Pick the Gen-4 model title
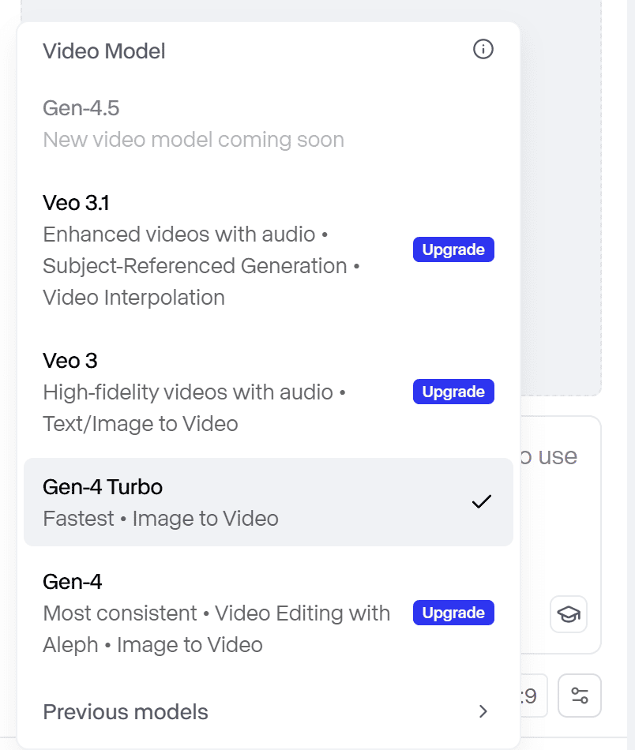The height and width of the screenshot is (750, 635). coord(73,582)
